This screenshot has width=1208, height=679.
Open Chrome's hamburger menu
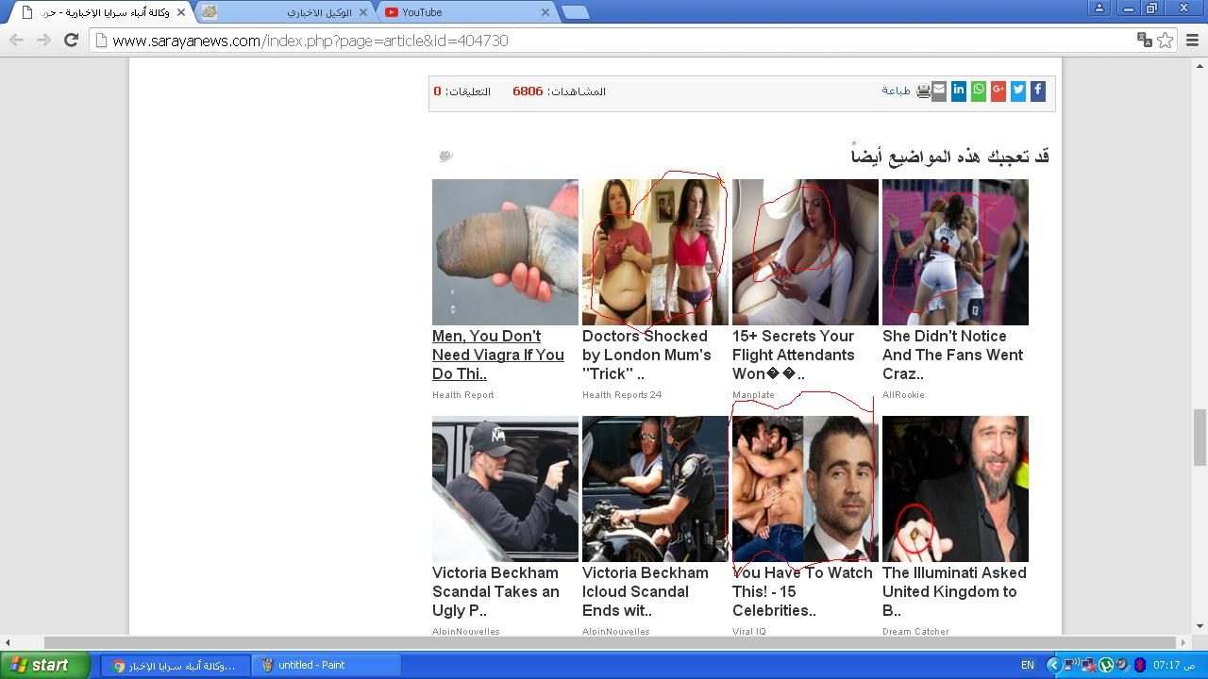coord(1193,40)
